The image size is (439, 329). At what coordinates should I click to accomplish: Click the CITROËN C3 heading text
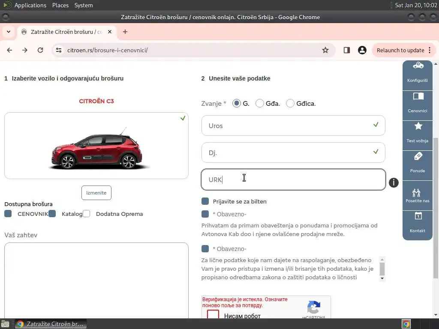click(96, 101)
